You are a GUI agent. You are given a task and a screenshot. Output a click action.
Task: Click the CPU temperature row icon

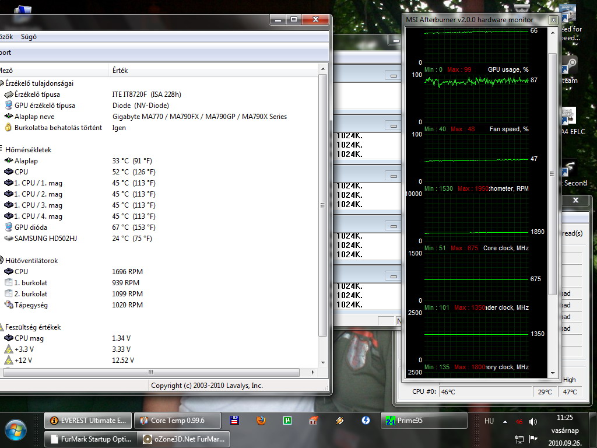point(9,171)
